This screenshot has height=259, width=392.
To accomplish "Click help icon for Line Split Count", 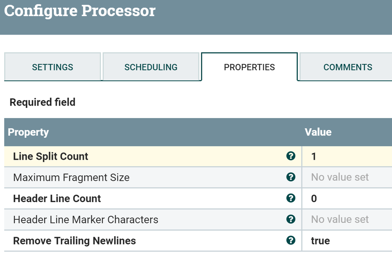I will point(291,156).
